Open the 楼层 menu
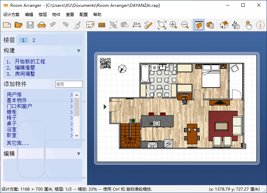This screenshot has height=193, width=267. point(43,15)
